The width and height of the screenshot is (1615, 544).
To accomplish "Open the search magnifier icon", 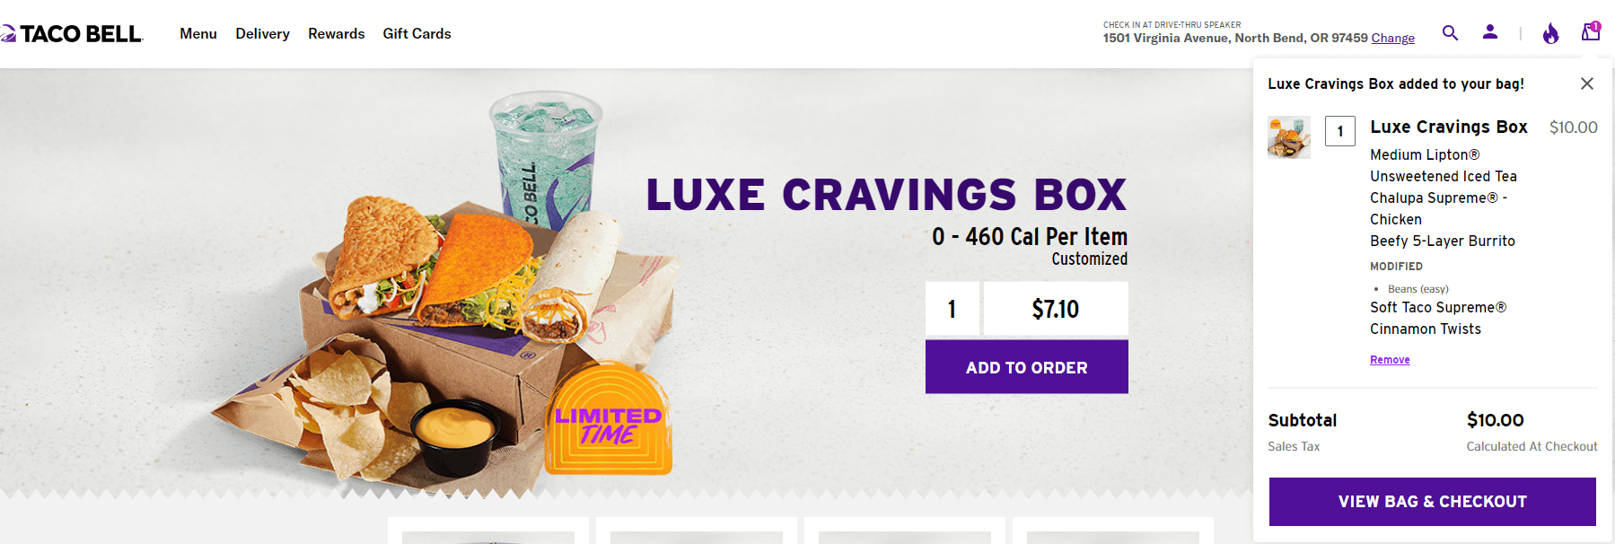I will click(1450, 33).
